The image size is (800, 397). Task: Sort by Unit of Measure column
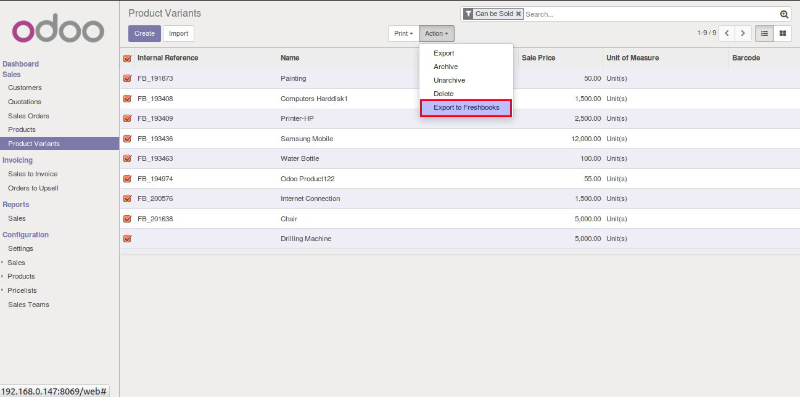tap(632, 58)
